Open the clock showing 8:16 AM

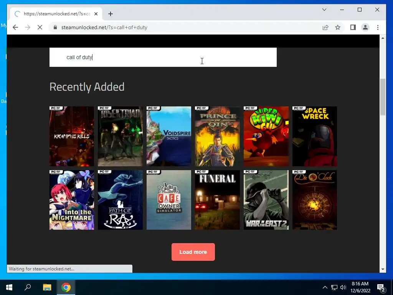click(360, 287)
